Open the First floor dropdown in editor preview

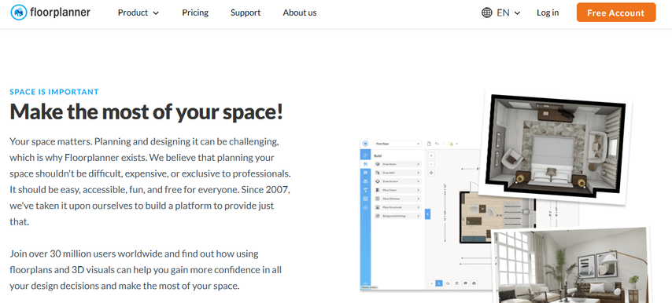coord(397,144)
